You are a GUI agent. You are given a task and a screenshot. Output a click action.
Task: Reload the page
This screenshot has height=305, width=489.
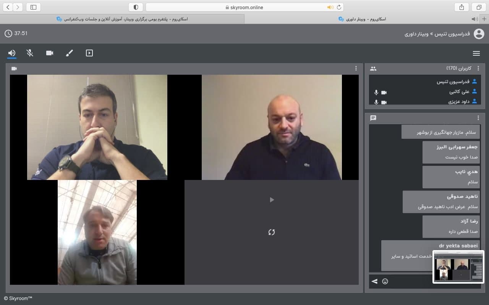pyautogui.click(x=339, y=7)
